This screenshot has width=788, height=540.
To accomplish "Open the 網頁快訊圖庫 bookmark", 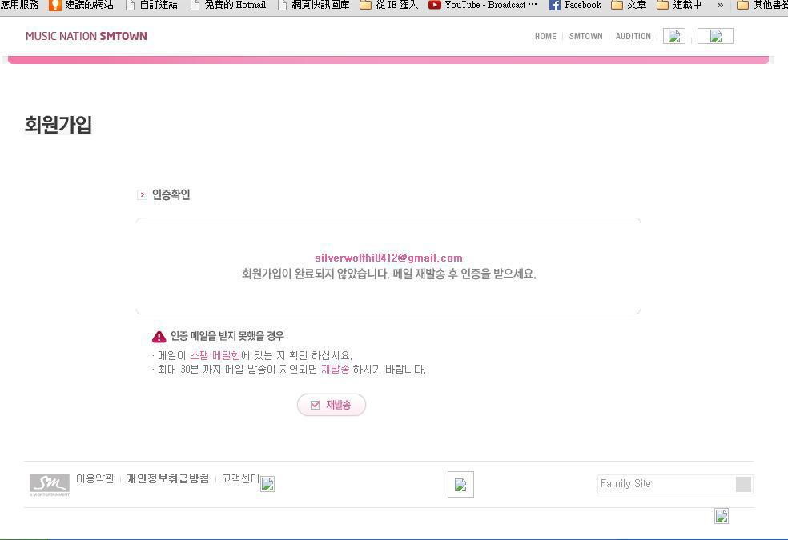I will (x=314, y=5).
